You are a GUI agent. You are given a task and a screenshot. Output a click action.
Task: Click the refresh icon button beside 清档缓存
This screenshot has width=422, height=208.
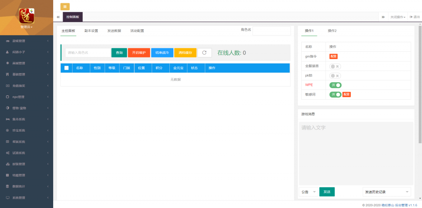tap(204, 53)
